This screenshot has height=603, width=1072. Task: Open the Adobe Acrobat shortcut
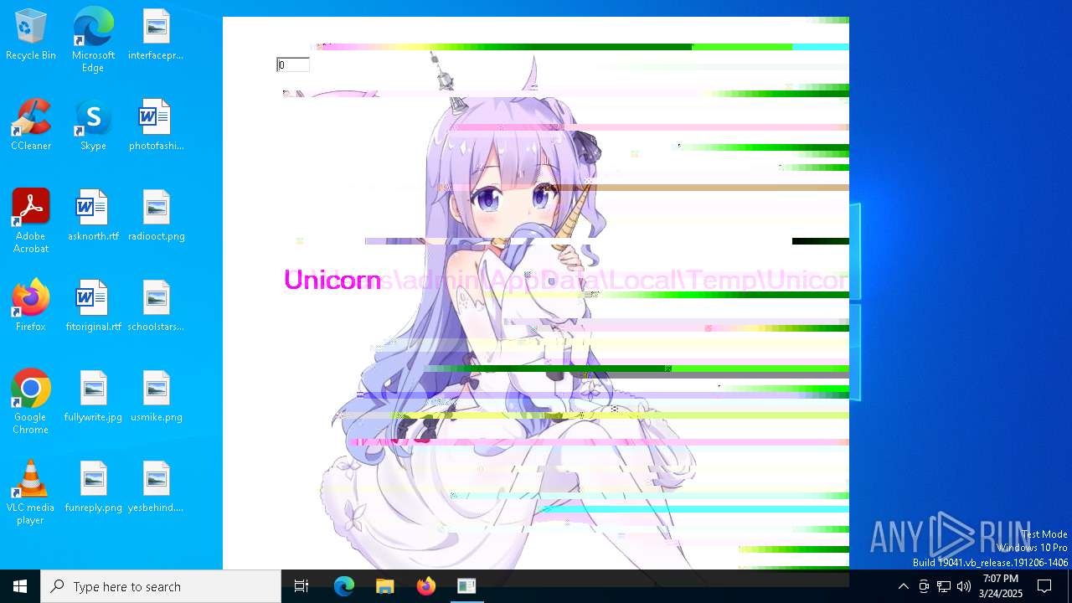[31, 221]
